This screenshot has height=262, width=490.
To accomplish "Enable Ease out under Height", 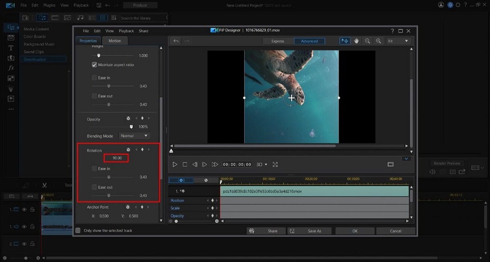I will [94, 96].
